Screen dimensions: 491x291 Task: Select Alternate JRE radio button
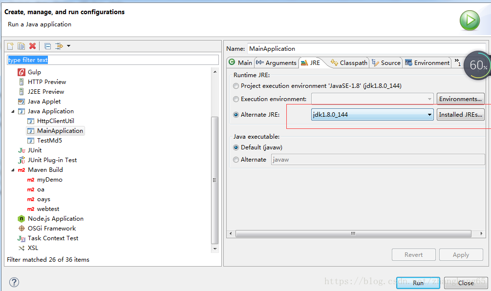[236, 115]
